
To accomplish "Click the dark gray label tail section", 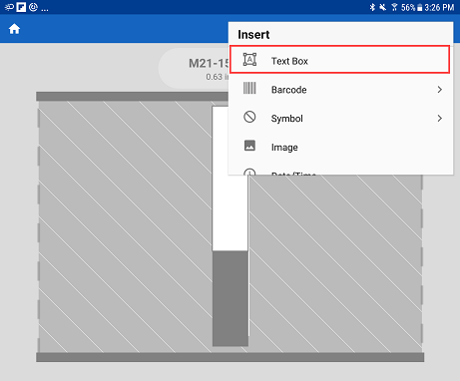I will pyautogui.click(x=230, y=298).
